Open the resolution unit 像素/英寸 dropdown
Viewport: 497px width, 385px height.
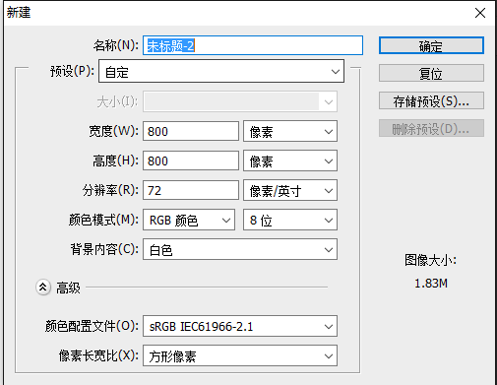pyautogui.click(x=290, y=190)
